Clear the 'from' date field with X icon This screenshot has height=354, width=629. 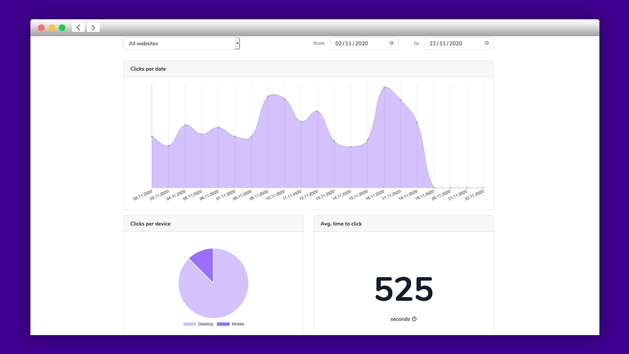pos(391,43)
